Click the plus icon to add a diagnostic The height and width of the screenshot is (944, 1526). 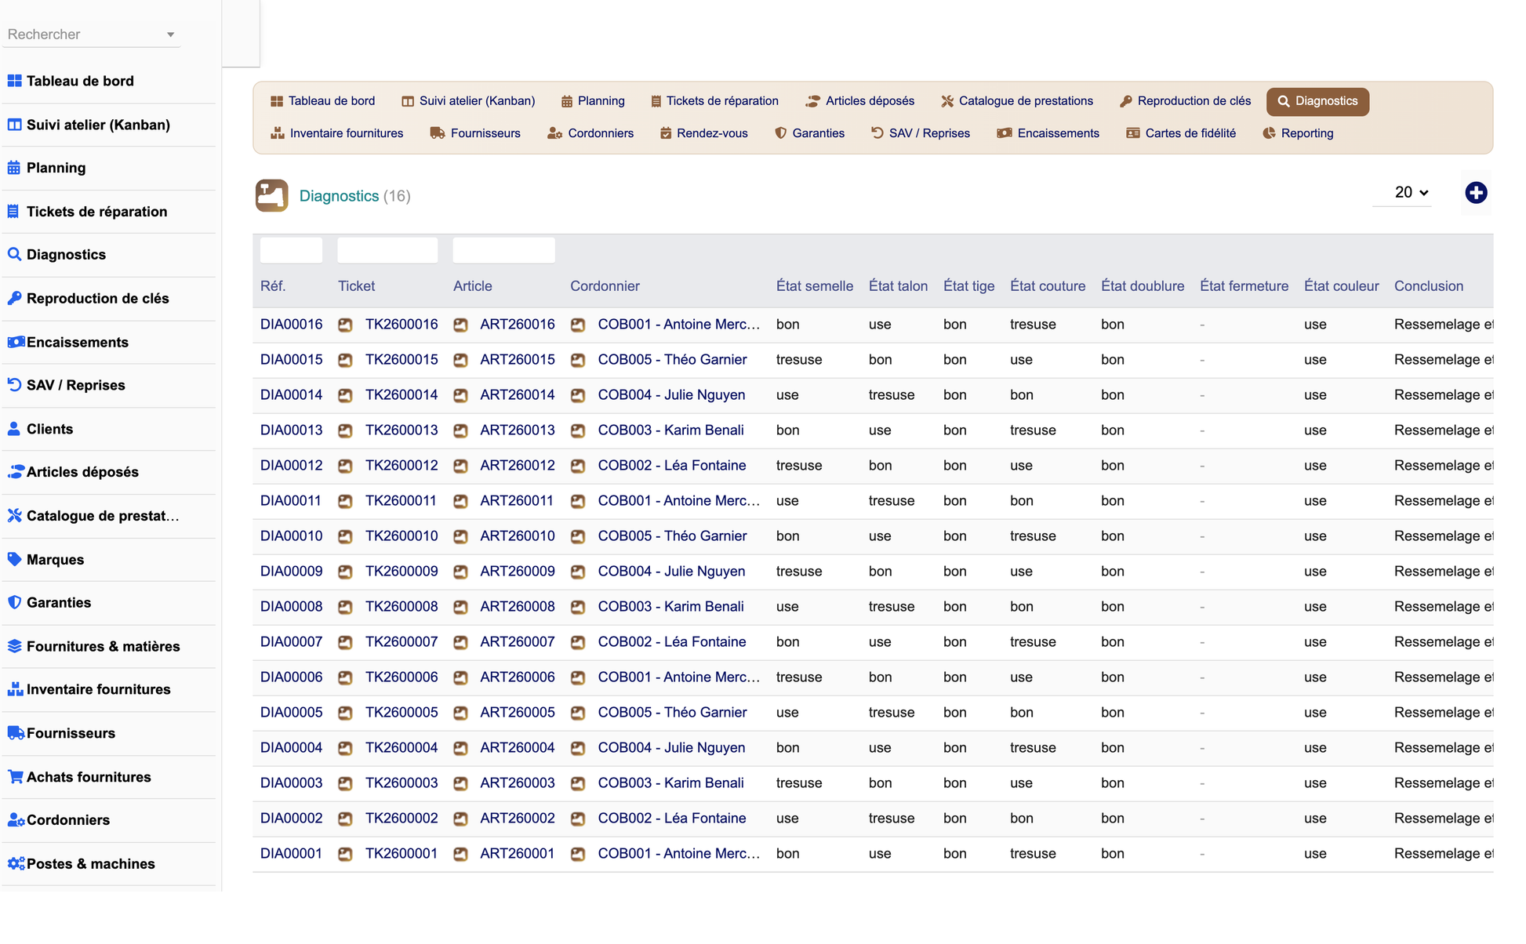[x=1476, y=193]
